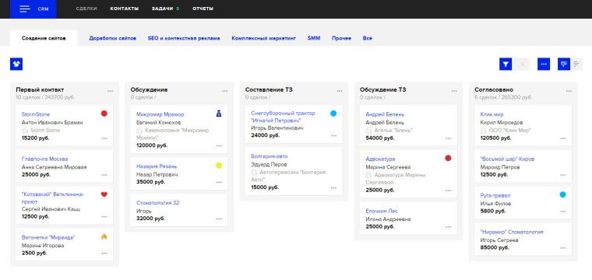Open the three-dots menu on Клик мир card
This screenshot has width=592, height=280.
click(x=563, y=138)
